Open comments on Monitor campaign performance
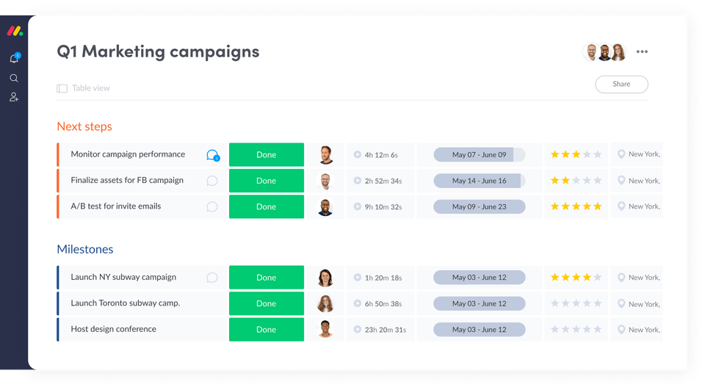This screenshot has height=390, width=705. click(x=212, y=155)
